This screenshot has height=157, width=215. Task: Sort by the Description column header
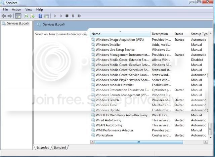162,34
